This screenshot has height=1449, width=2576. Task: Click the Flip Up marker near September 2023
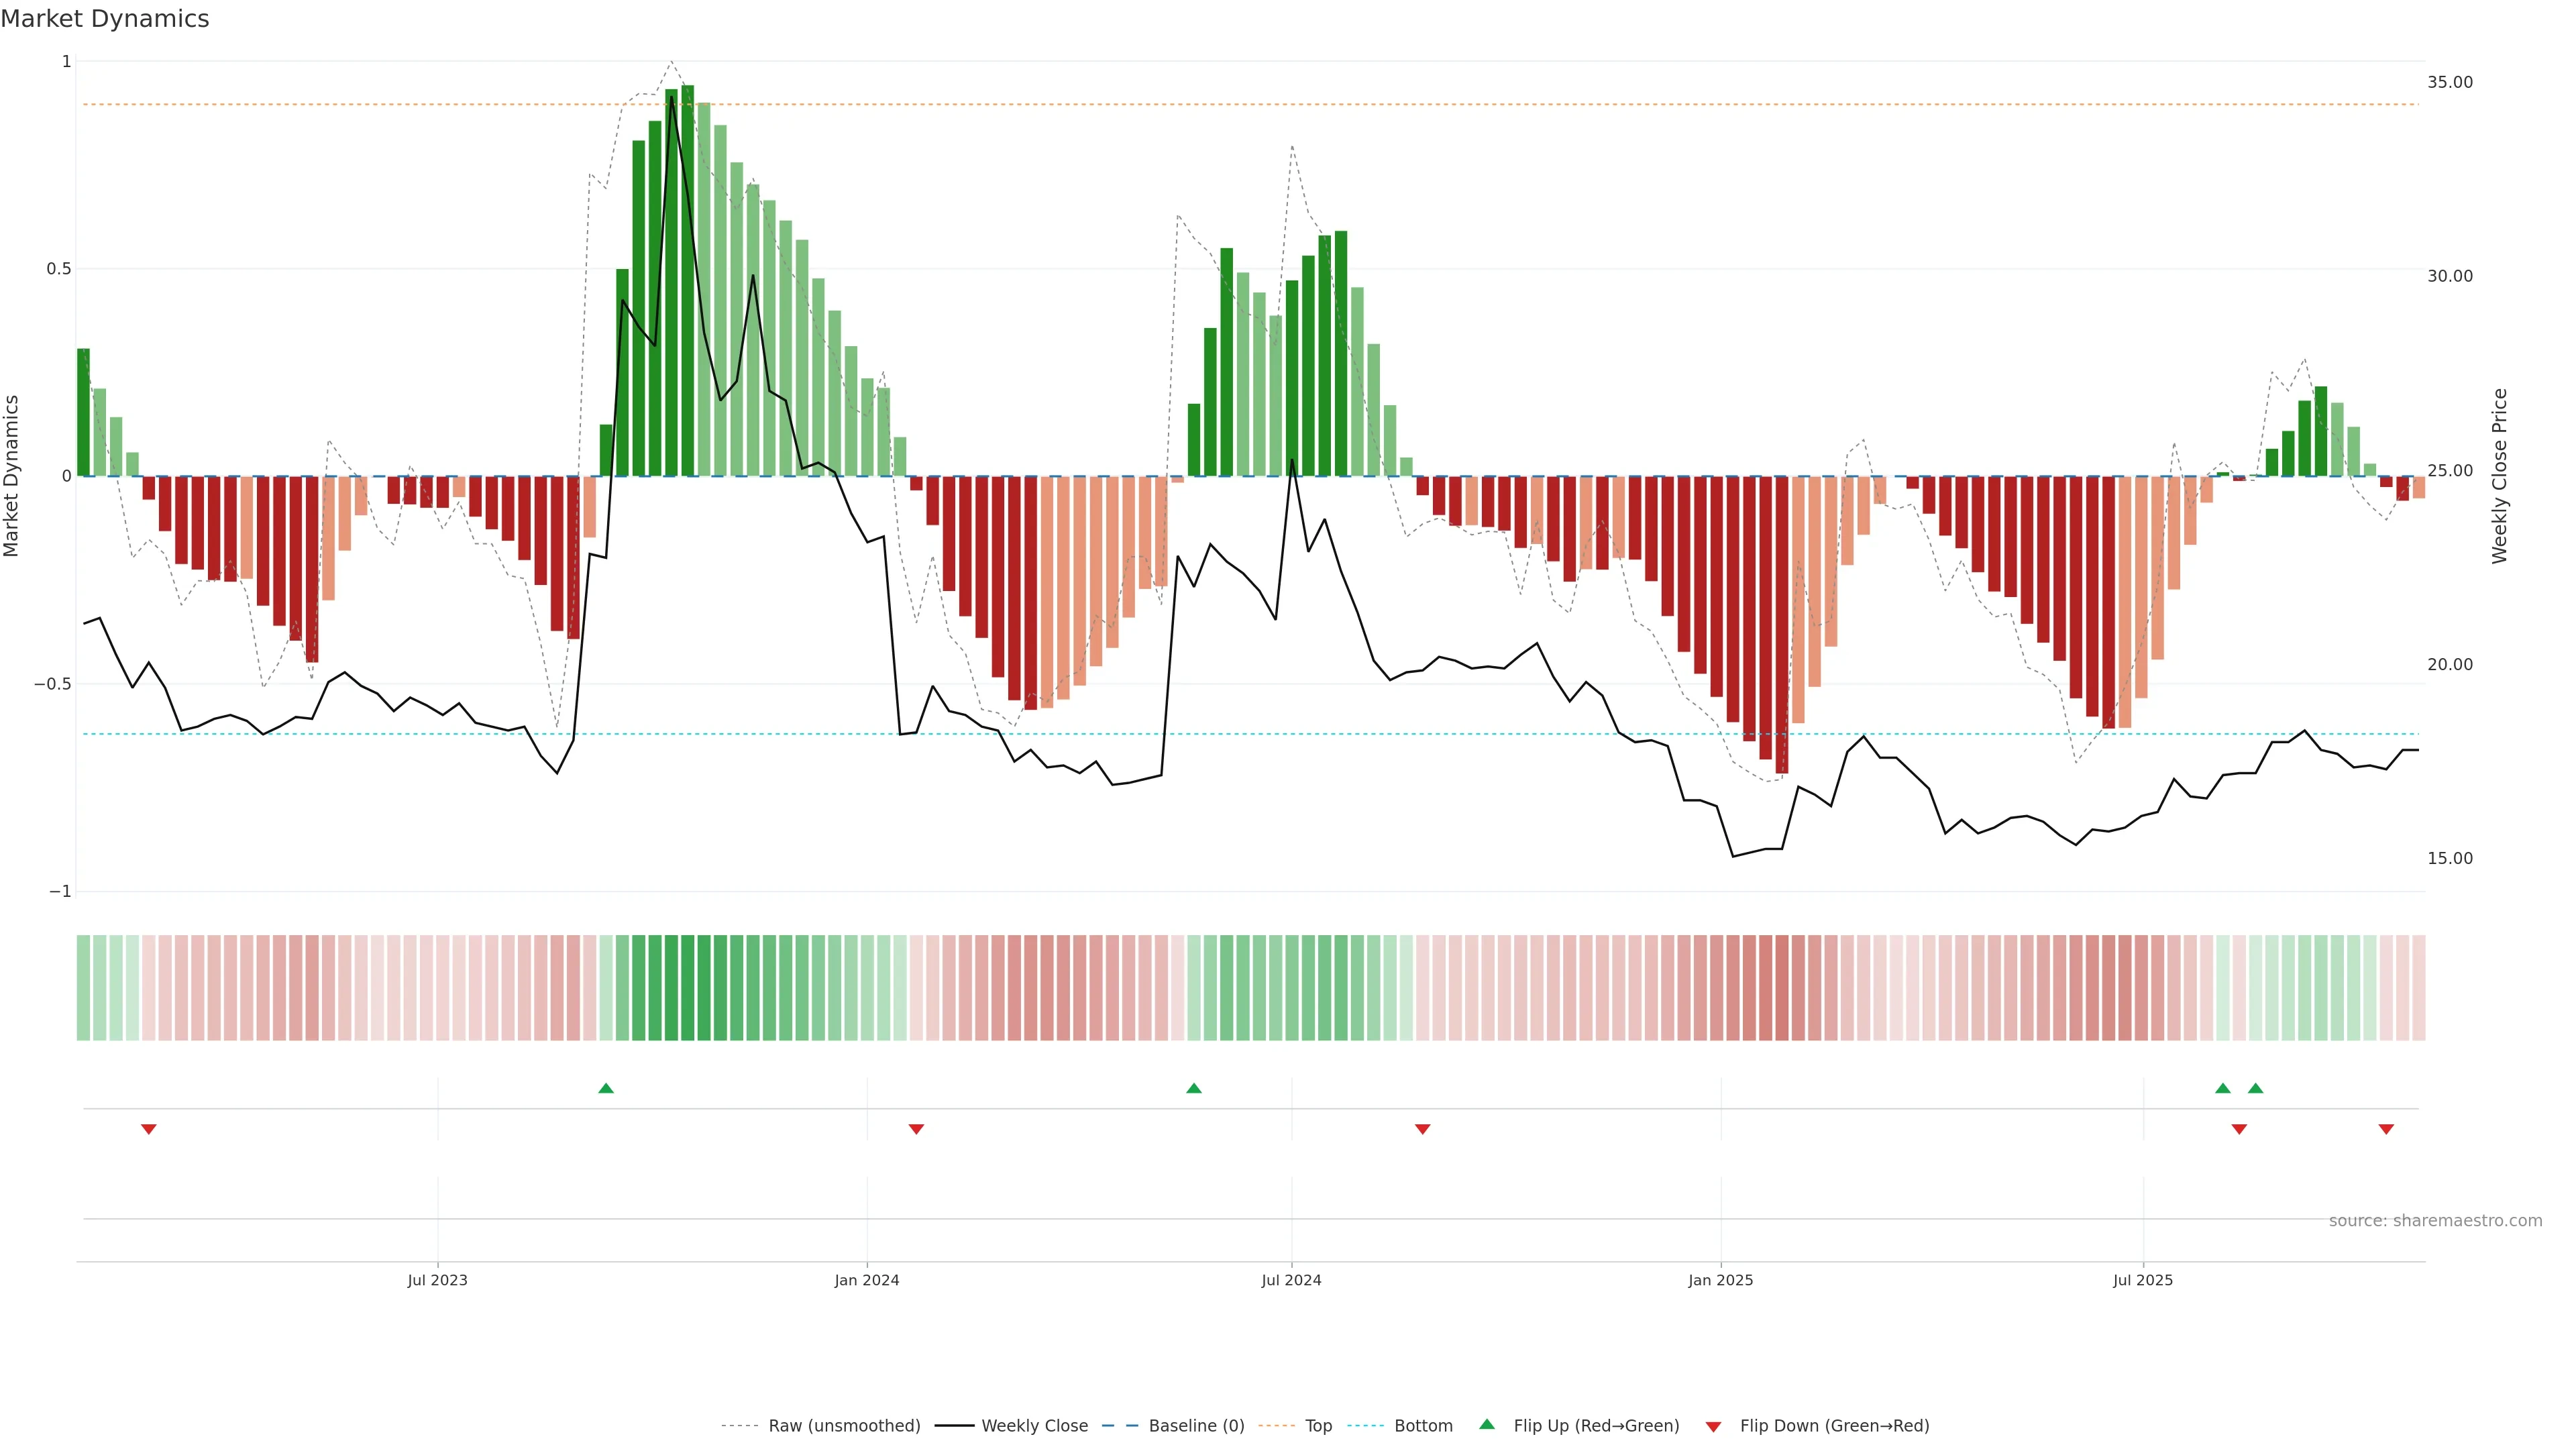[x=606, y=1088]
